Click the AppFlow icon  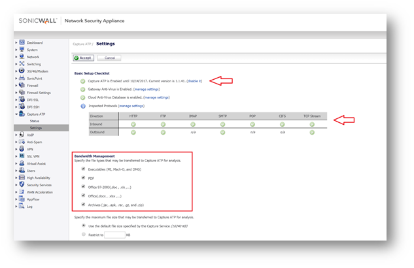[x=22, y=199]
